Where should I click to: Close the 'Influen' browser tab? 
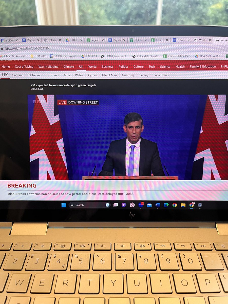tap(60, 40)
